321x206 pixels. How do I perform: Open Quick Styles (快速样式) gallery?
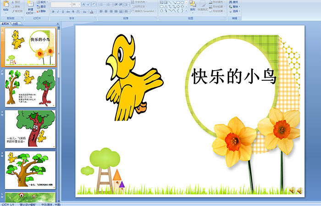(203, 6)
